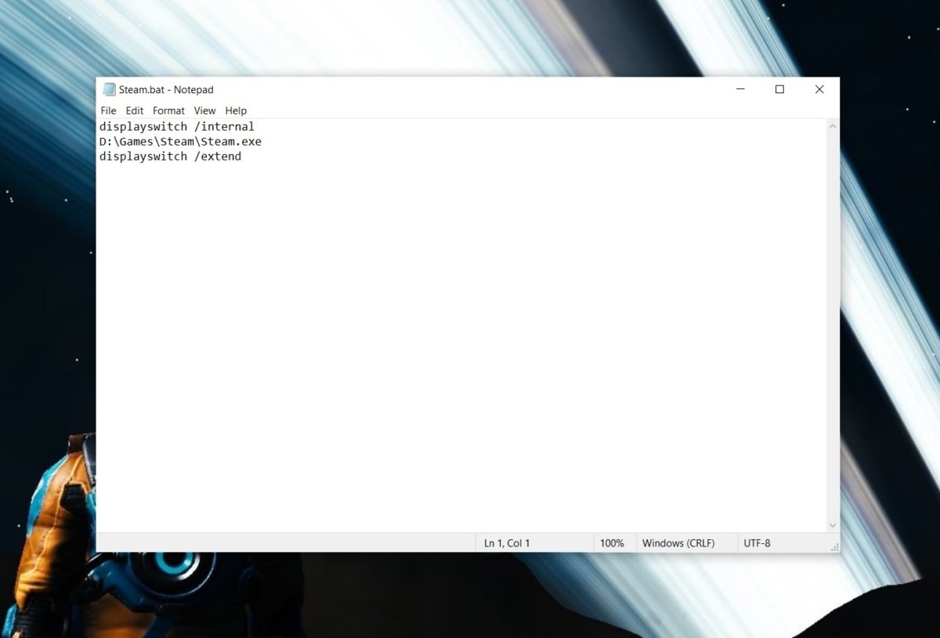Open the Help menu
Screen dimensions: 940x638
coord(236,110)
